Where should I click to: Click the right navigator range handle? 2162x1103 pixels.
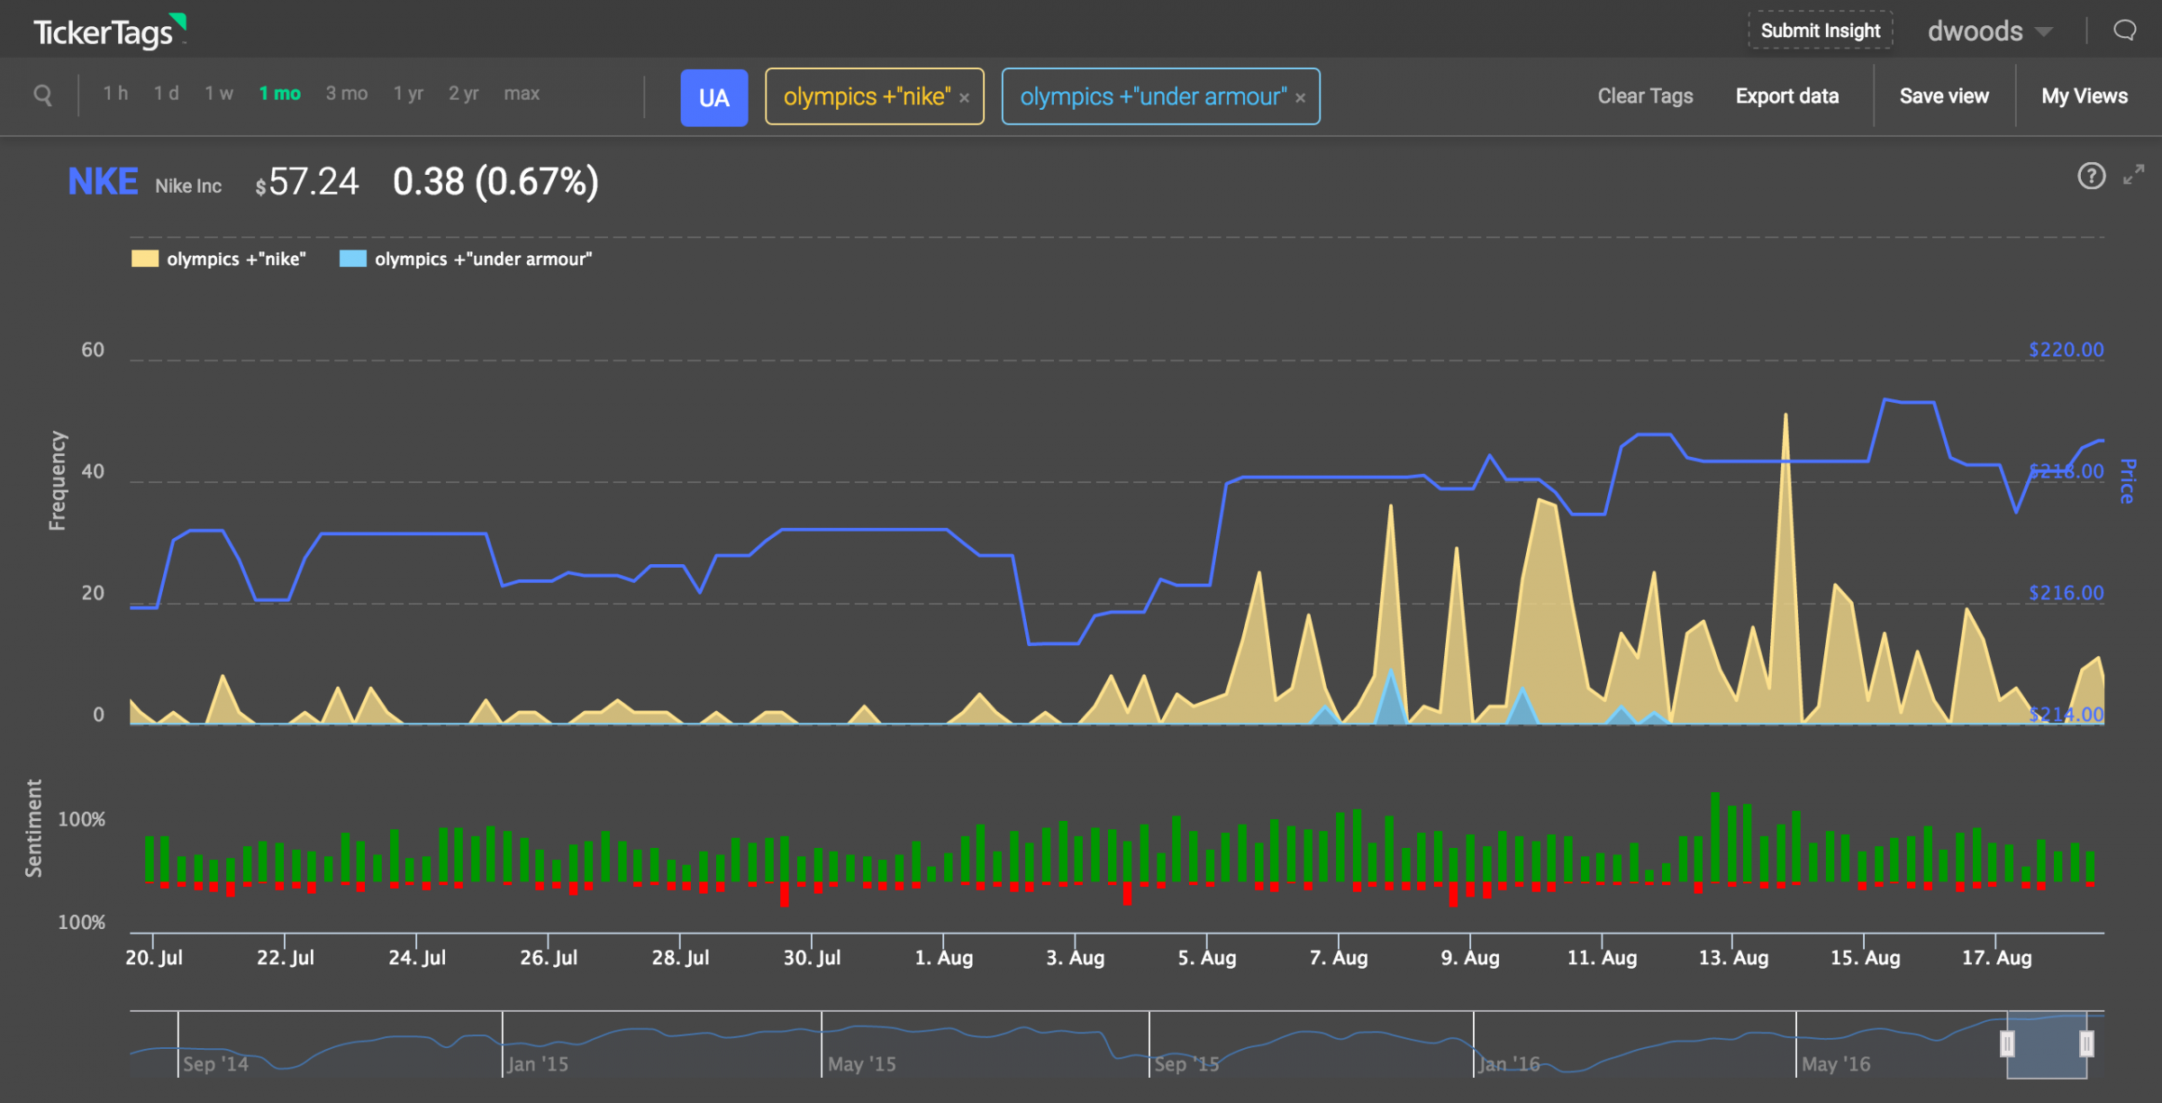(x=2086, y=1044)
